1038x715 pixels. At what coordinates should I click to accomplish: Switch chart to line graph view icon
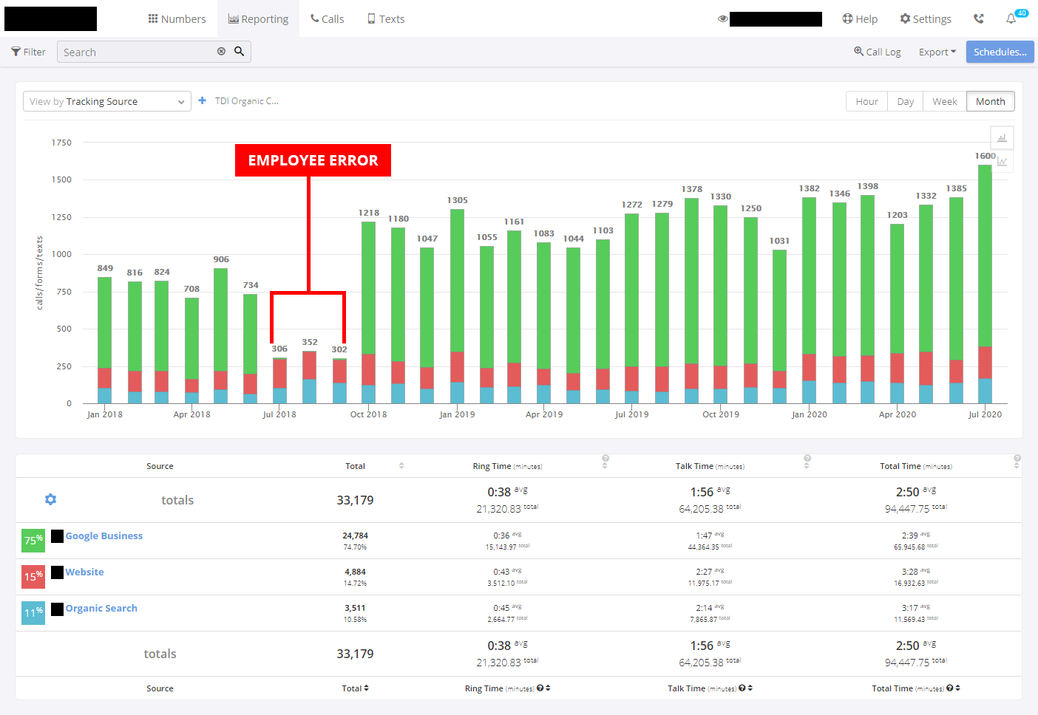pyautogui.click(x=1002, y=162)
